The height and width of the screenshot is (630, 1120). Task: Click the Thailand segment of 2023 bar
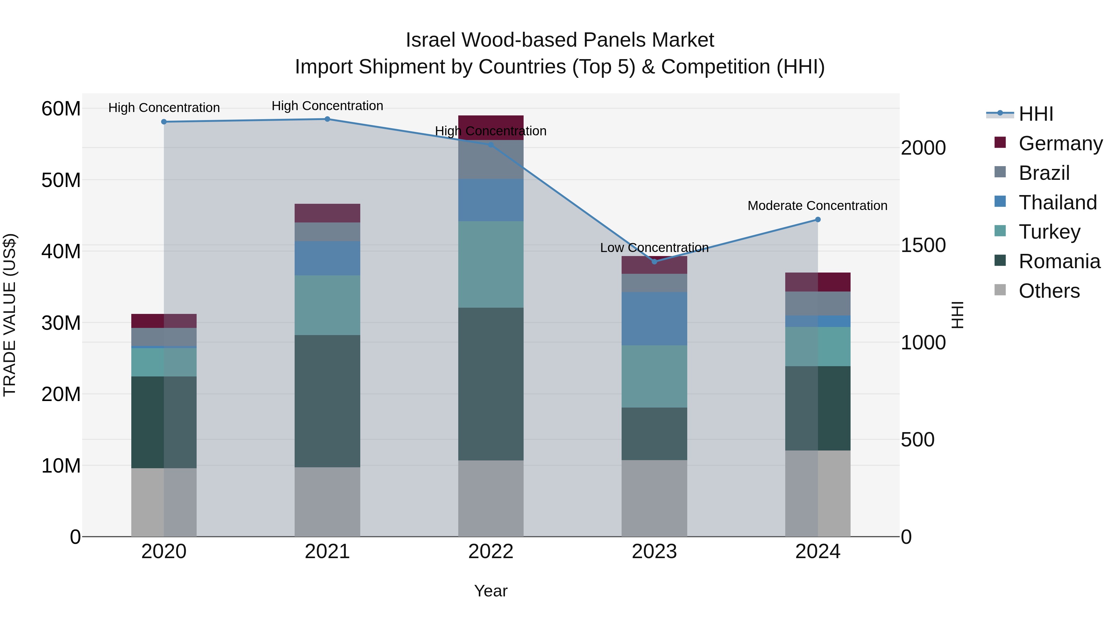(x=654, y=319)
